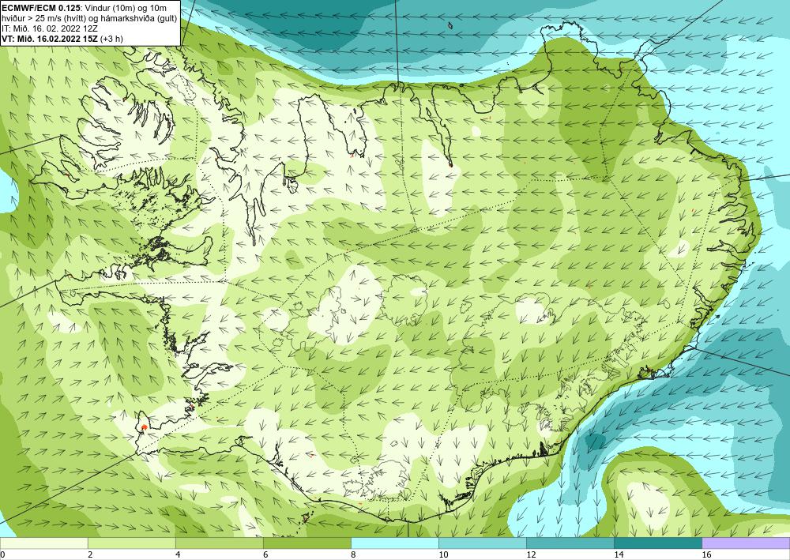The image size is (790, 560).
Task: Select the "IT: Mið. 16. 02. 2022 12Z" line
Action: pos(49,28)
